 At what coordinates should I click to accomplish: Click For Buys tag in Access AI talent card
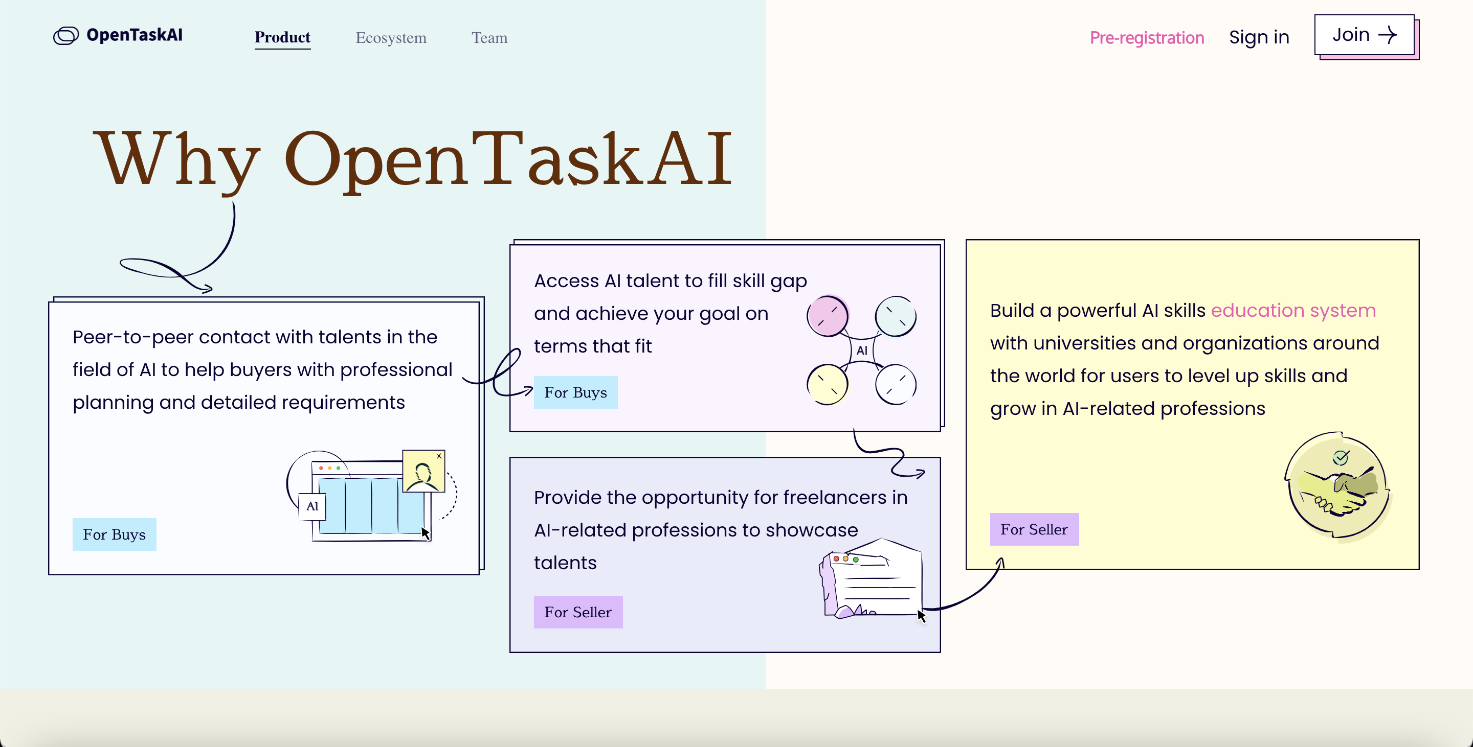[575, 392]
